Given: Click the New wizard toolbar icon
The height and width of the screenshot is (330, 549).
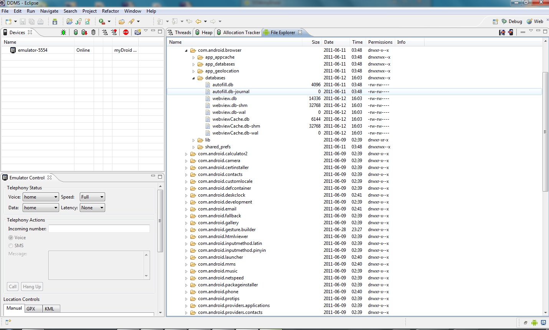Looking at the screenshot, I should click(8, 21).
